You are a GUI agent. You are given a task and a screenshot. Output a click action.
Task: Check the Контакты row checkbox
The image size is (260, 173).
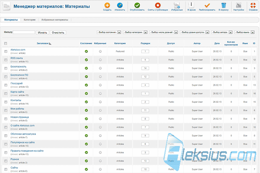(6, 102)
